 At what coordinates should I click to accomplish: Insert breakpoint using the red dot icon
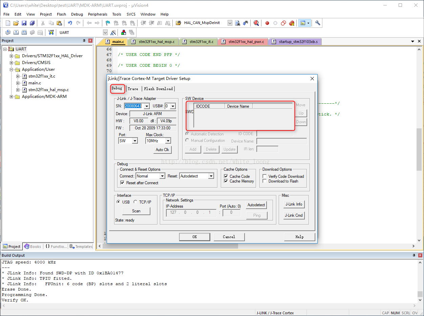click(267, 23)
